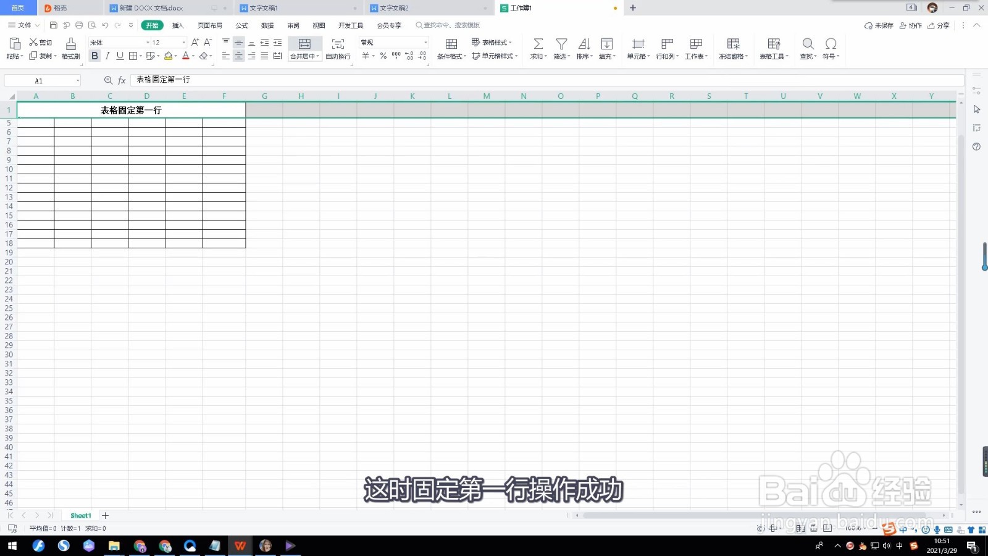988x556 pixels.
Task: Click the Paste (粘贴) clipboard icon
Action: [15, 44]
